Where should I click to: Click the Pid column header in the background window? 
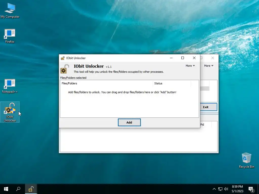(206, 125)
